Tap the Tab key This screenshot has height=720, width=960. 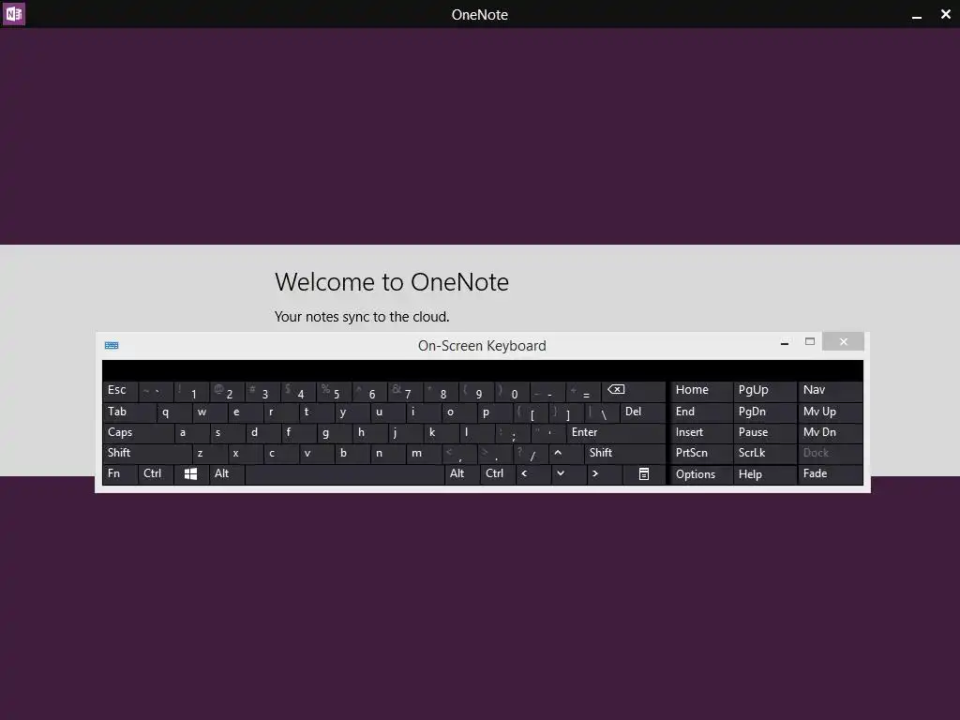click(x=129, y=412)
